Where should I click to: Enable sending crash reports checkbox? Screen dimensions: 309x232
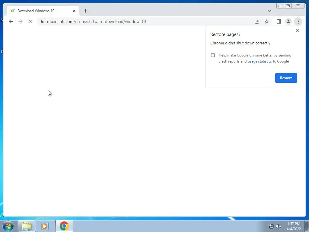tap(213, 55)
